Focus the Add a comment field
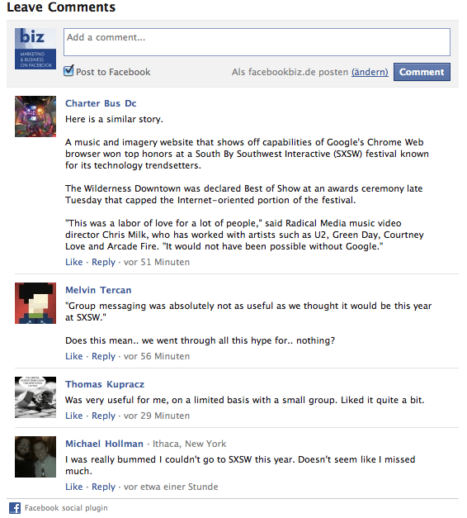 [x=257, y=42]
